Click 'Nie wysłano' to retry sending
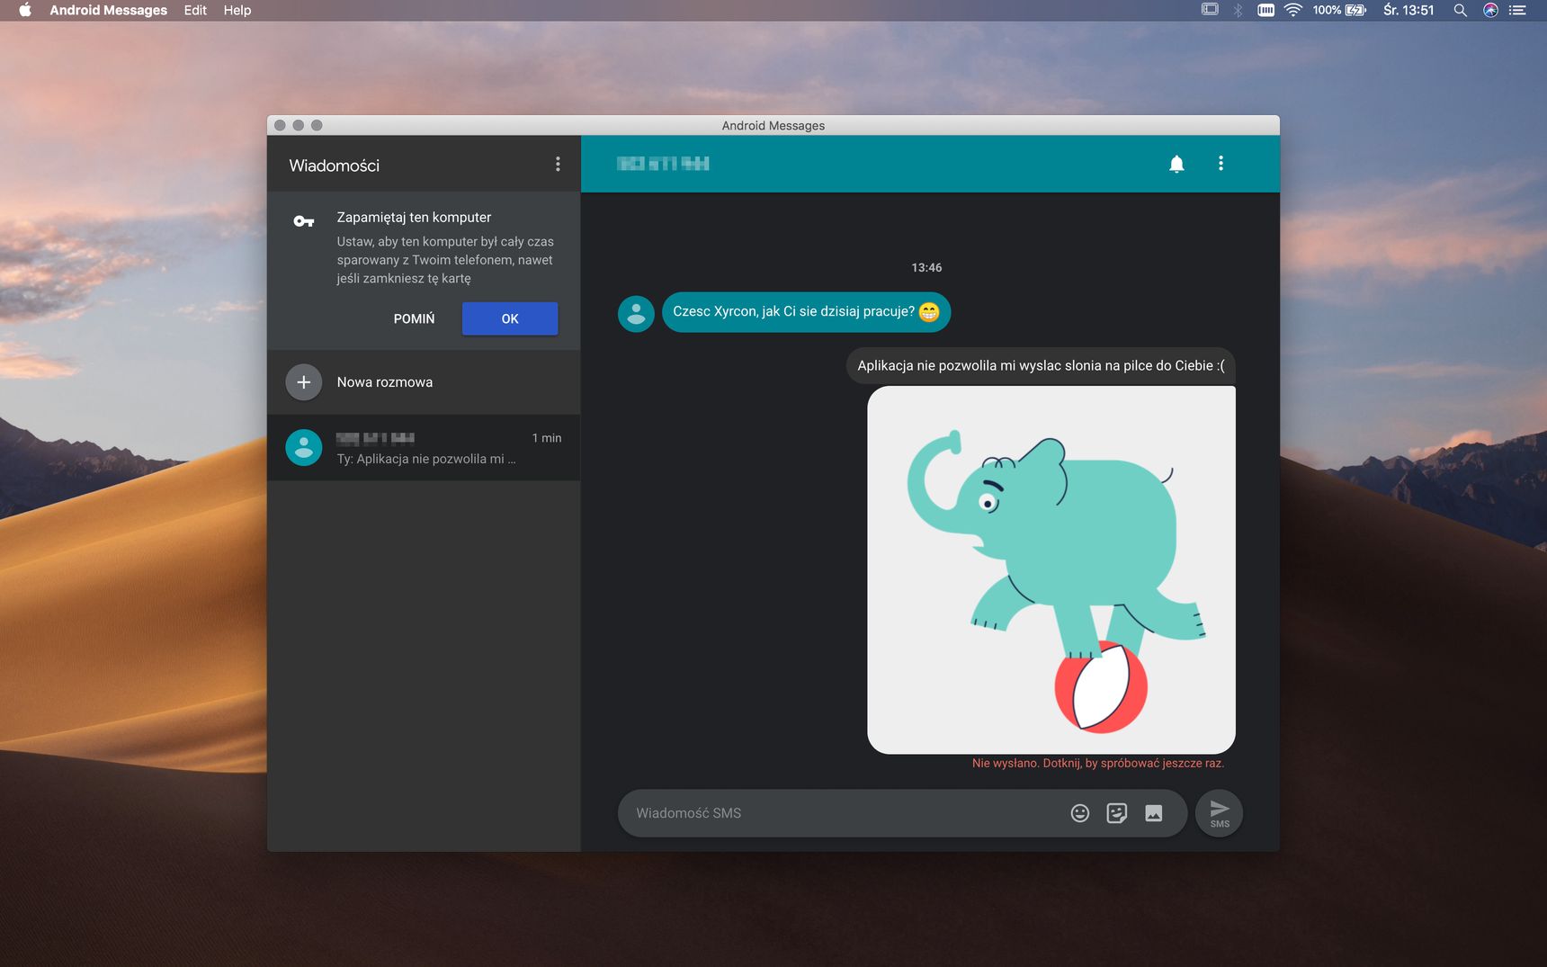Viewport: 1547px width, 967px height. coord(1098,763)
